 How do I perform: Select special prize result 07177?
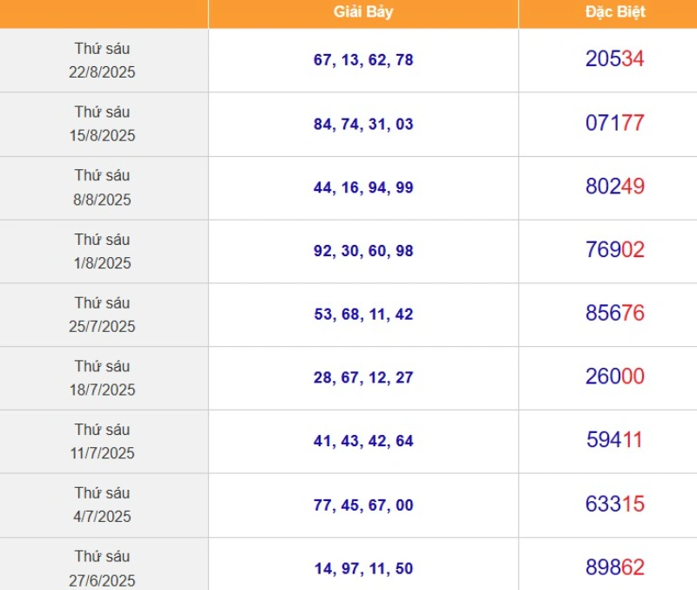click(x=614, y=123)
